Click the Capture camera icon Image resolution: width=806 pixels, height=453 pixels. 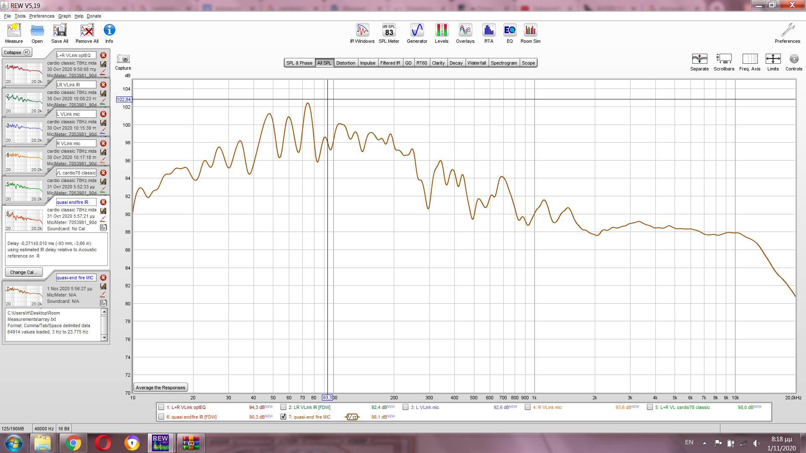pos(123,59)
